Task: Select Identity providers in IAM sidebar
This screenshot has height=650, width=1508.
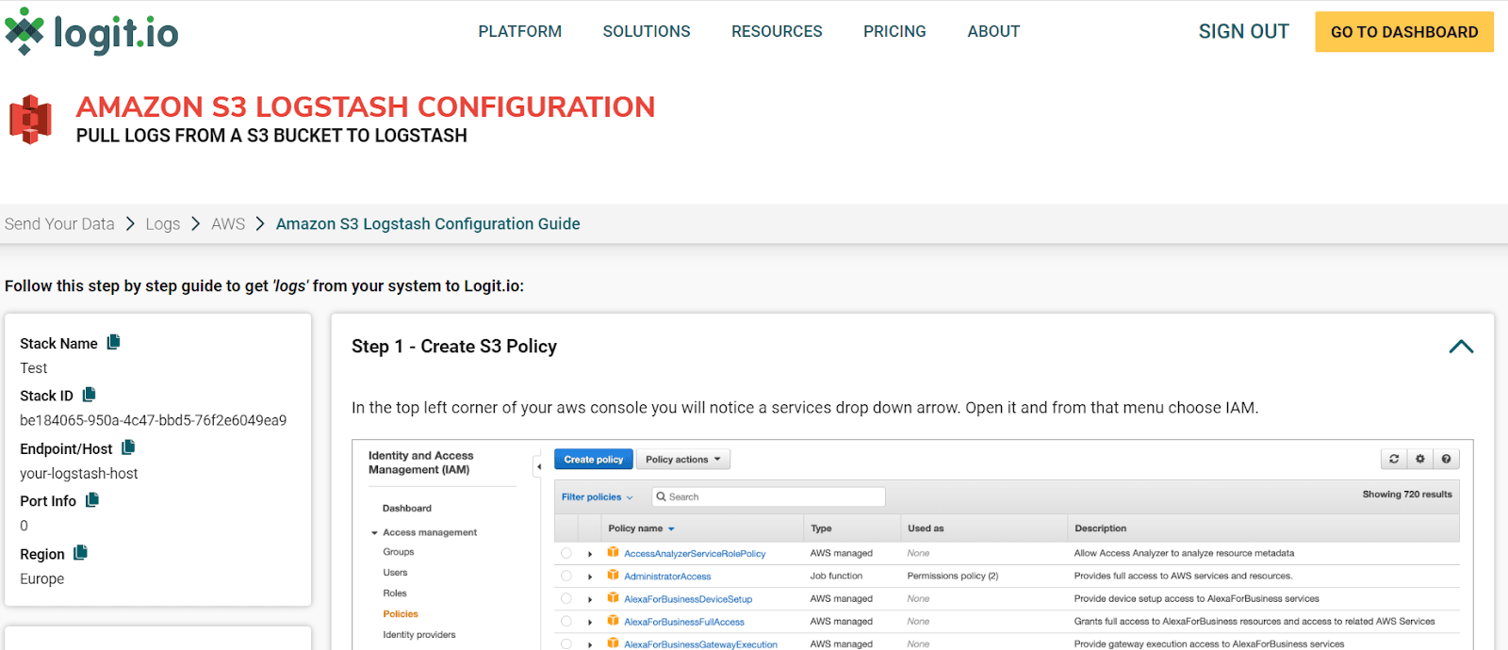Action: point(419,635)
